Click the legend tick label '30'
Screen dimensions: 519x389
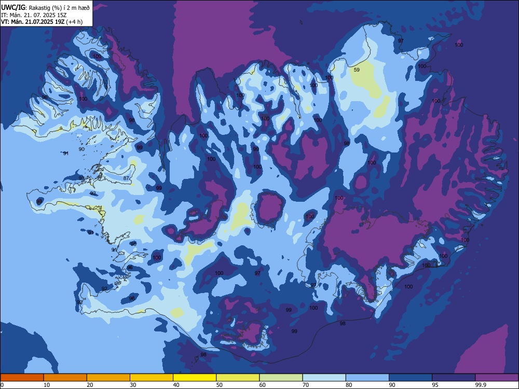pyautogui.click(x=133, y=385)
